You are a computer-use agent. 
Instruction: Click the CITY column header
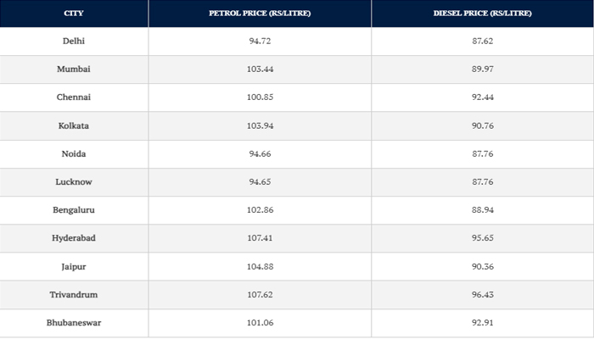[x=74, y=14]
